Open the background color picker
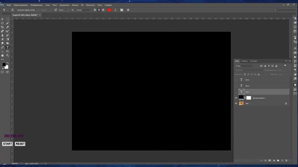 (x=7, y=67)
